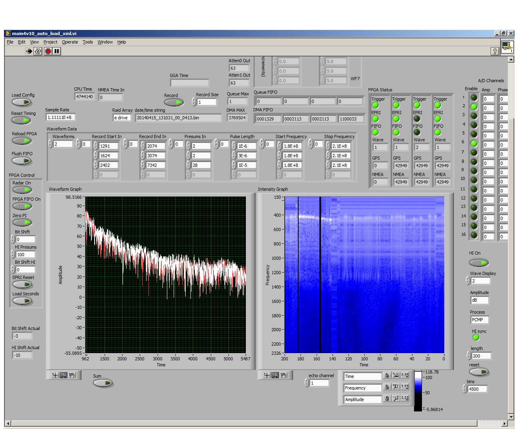Click the horizontal scrollbar at the bottom
515x429 pixels.
click(256, 423)
